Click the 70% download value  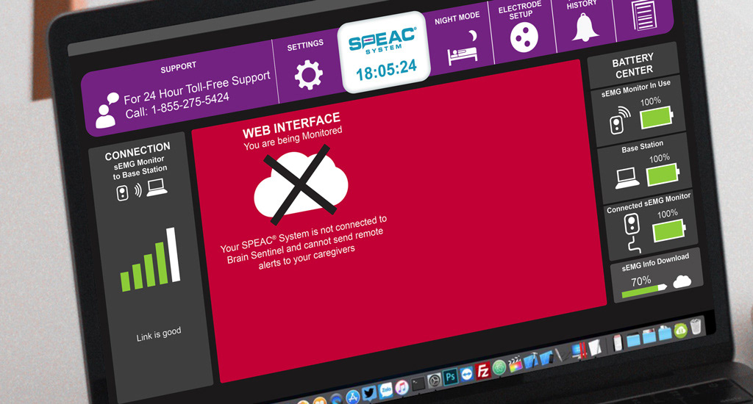[x=640, y=281]
